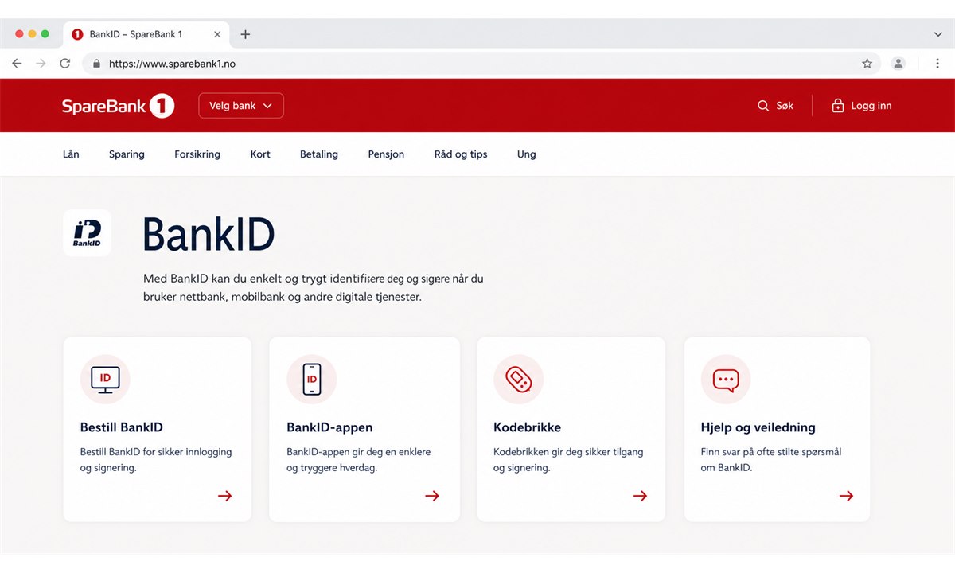
Task: Click the text "Bestill BankID for sikker innlogging"
Action: coord(156,452)
